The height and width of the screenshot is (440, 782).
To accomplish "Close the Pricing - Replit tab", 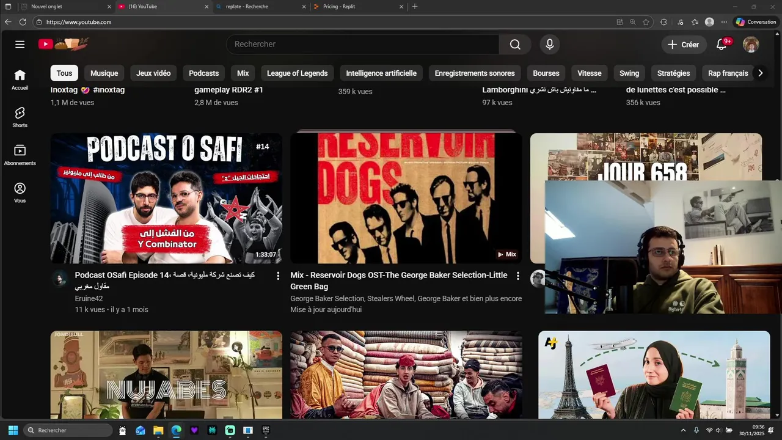I will point(401,6).
